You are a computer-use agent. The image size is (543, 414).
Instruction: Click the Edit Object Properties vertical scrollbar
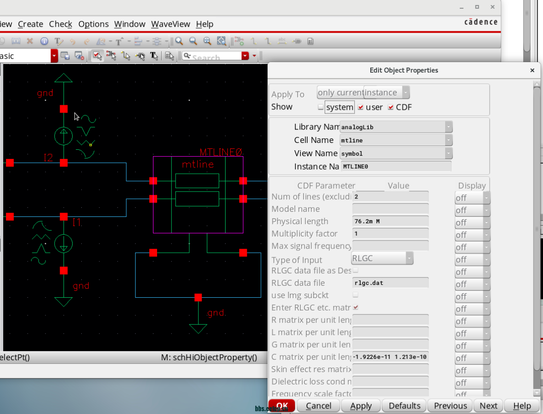(537, 229)
